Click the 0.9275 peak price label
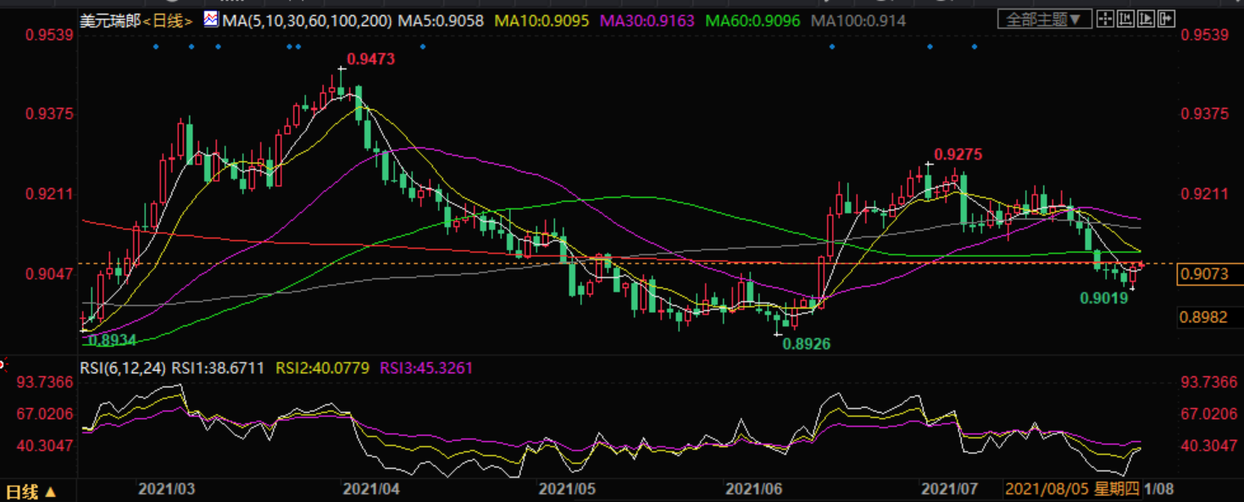 click(958, 154)
